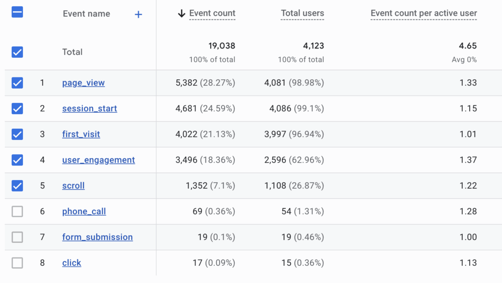This screenshot has width=502, height=283.
Task: Click the descending sort arrow on Event count
Action: tap(181, 14)
